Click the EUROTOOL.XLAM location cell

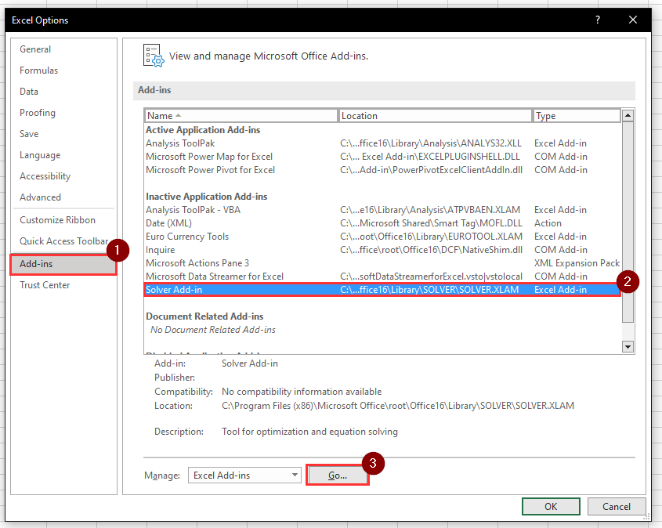click(x=431, y=237)
